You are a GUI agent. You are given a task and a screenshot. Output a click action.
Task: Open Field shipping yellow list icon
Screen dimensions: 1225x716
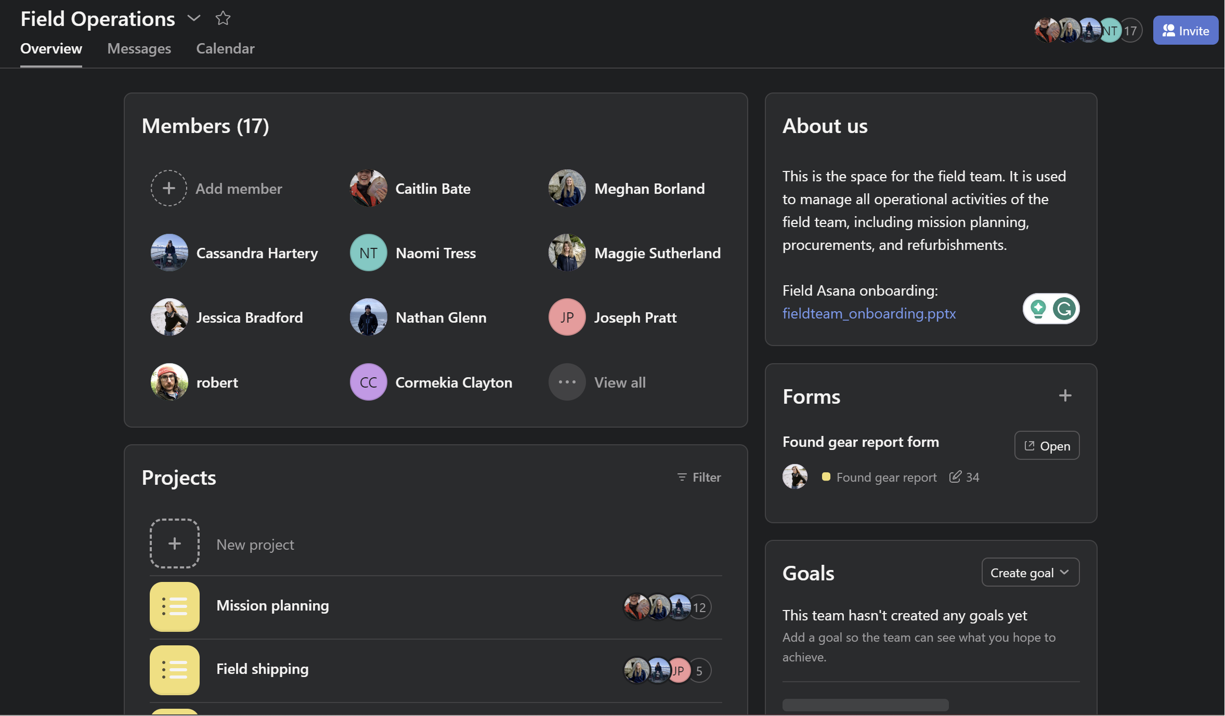pyautogui.click(x=174, y=670)
